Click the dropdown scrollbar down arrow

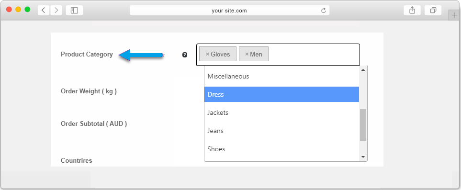click(x=363, y=157)
